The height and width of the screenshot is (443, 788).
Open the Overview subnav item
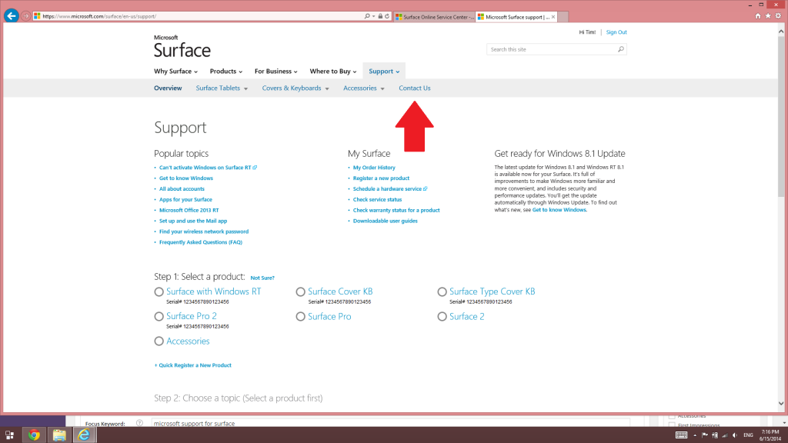point(168,88)
